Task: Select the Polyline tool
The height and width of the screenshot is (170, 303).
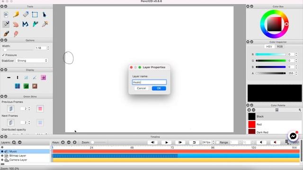Action: (x=26, y=24)
